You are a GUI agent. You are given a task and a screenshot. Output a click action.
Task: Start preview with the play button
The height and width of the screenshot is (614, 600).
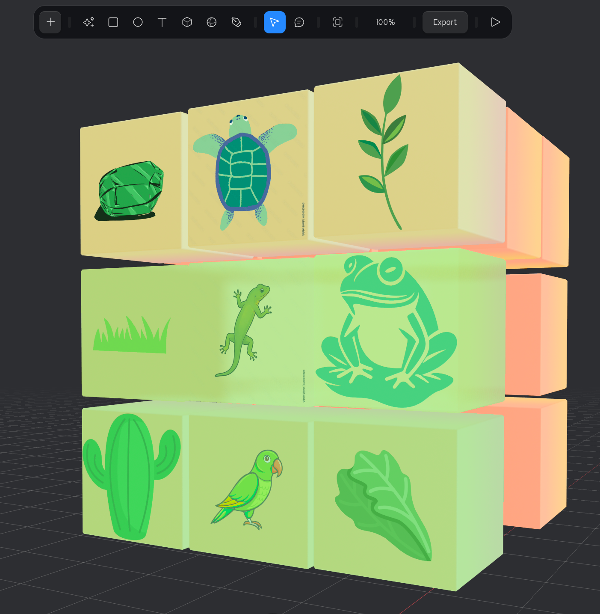point(495,22)
